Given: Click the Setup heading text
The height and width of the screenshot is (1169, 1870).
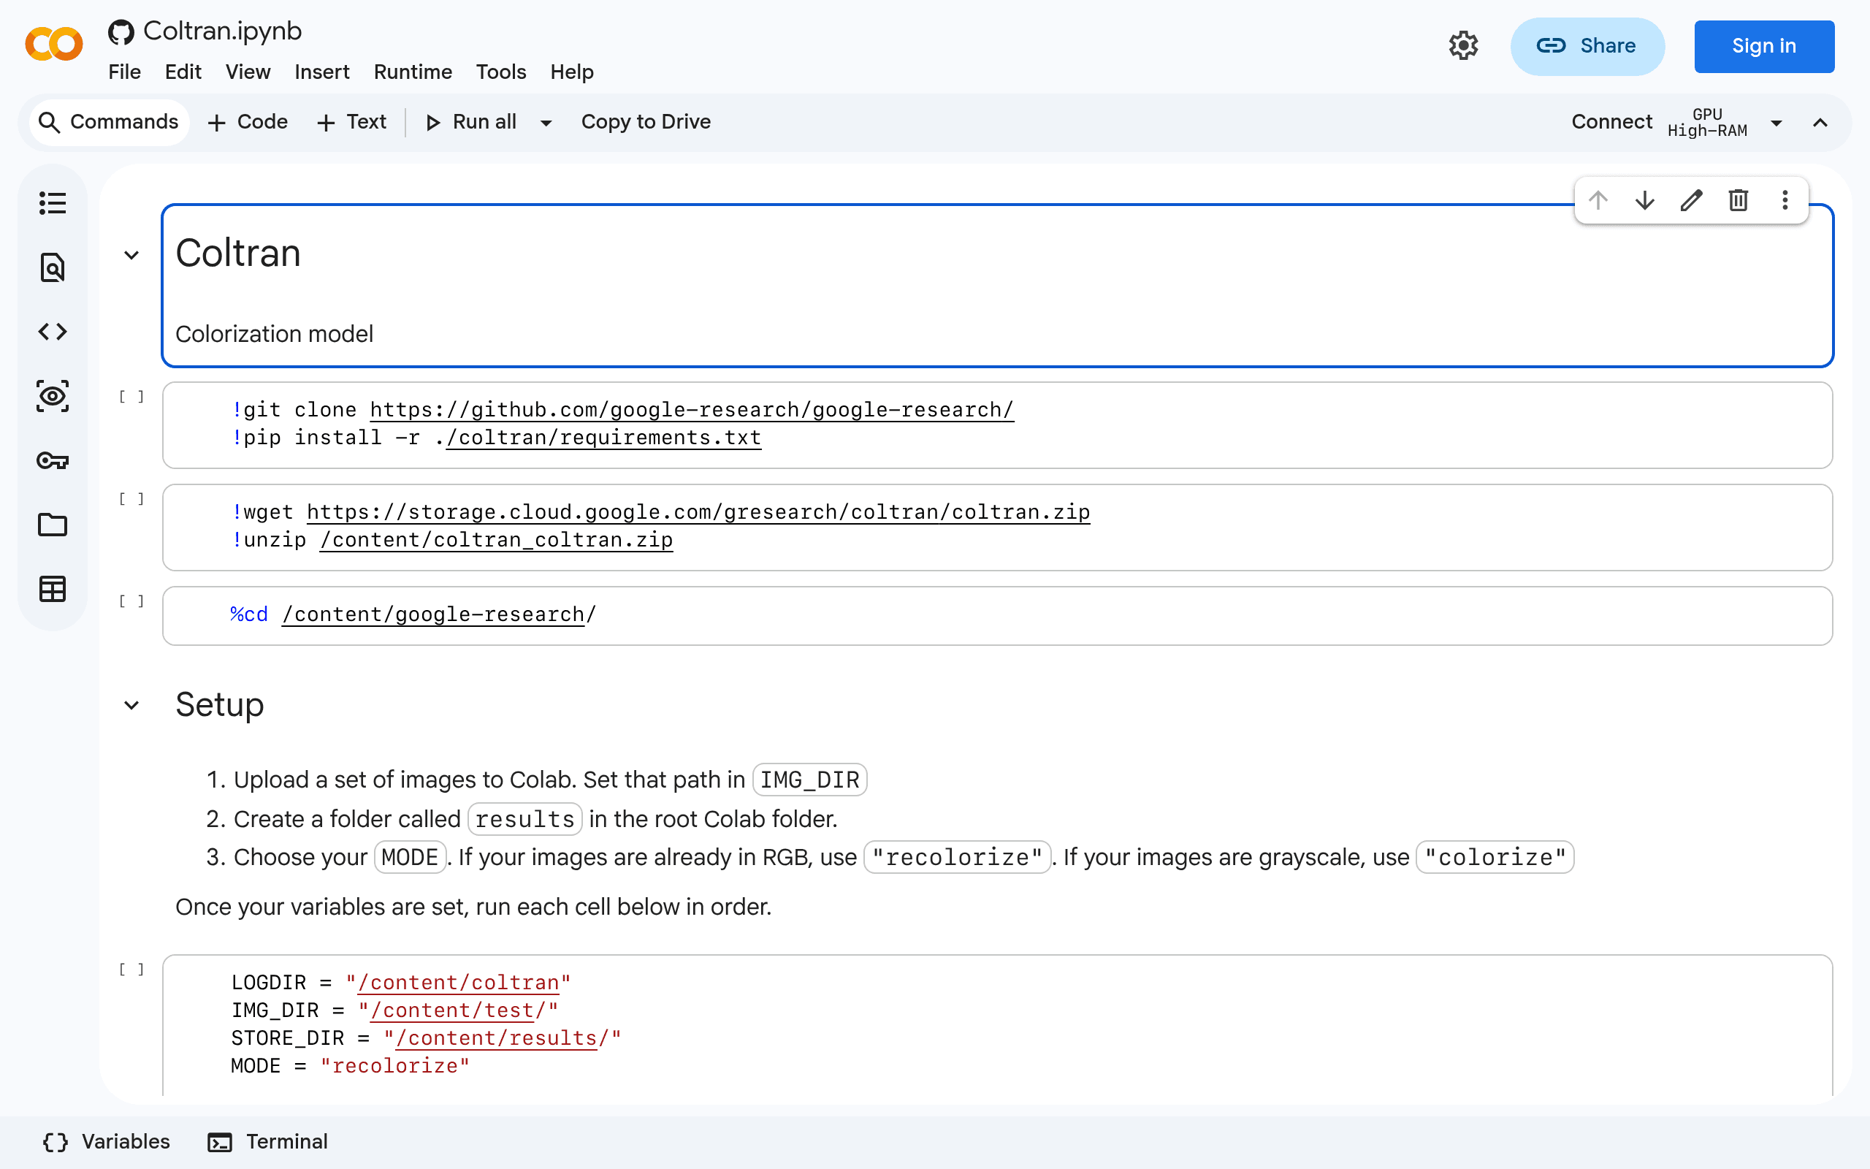Looking at the screenshot, I should coord(219,704).
